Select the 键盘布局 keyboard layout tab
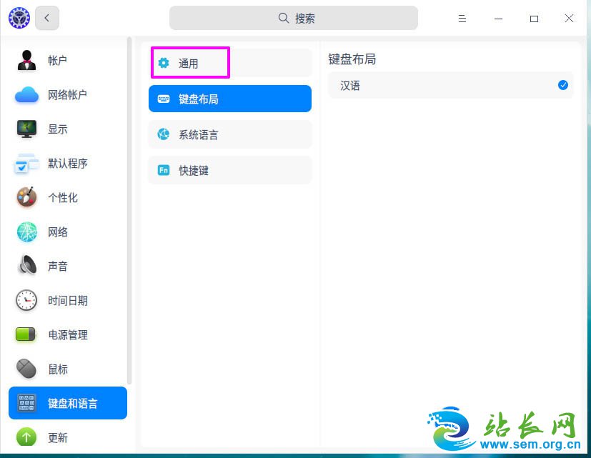The height and width of the screenshot is (458, 591). coord(229,99)
